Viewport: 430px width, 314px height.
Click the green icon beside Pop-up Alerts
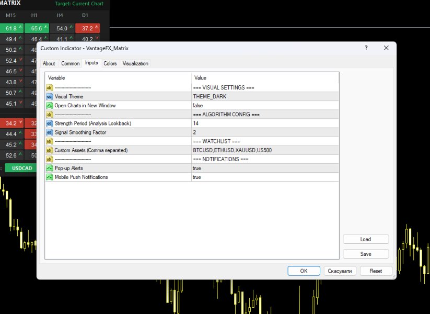click(x=49, y=168)
